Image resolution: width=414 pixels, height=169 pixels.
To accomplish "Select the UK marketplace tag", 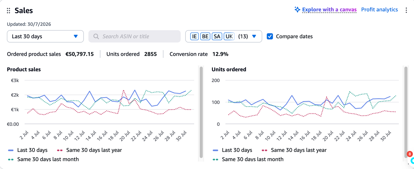I will coord(229,36).
